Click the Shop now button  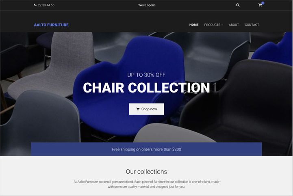[x=146, y=109]
